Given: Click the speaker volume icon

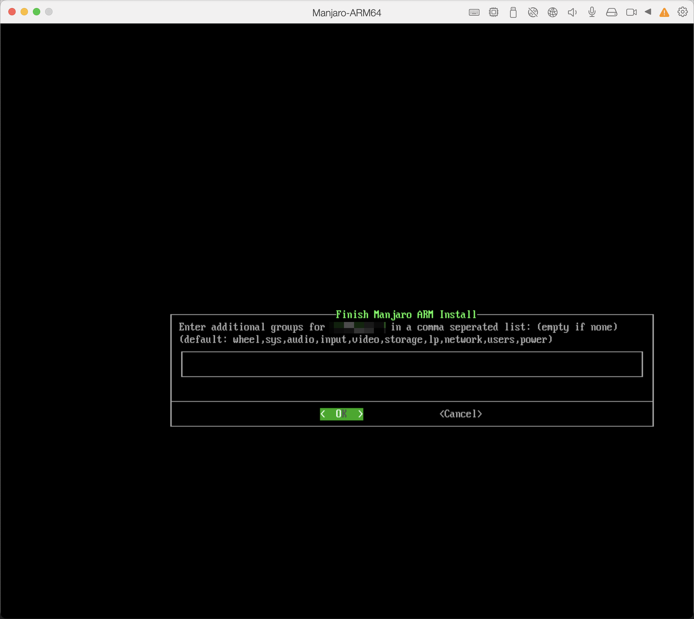Looking at the screenshot, I should tap(572, 12).
